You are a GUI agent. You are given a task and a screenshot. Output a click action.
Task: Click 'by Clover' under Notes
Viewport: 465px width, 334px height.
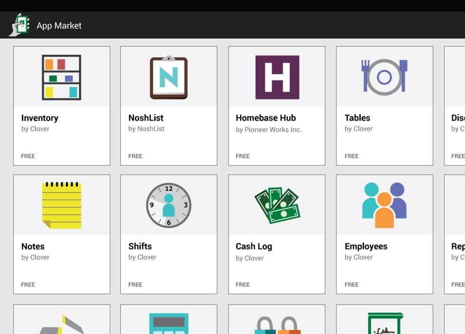coord(35,258)
